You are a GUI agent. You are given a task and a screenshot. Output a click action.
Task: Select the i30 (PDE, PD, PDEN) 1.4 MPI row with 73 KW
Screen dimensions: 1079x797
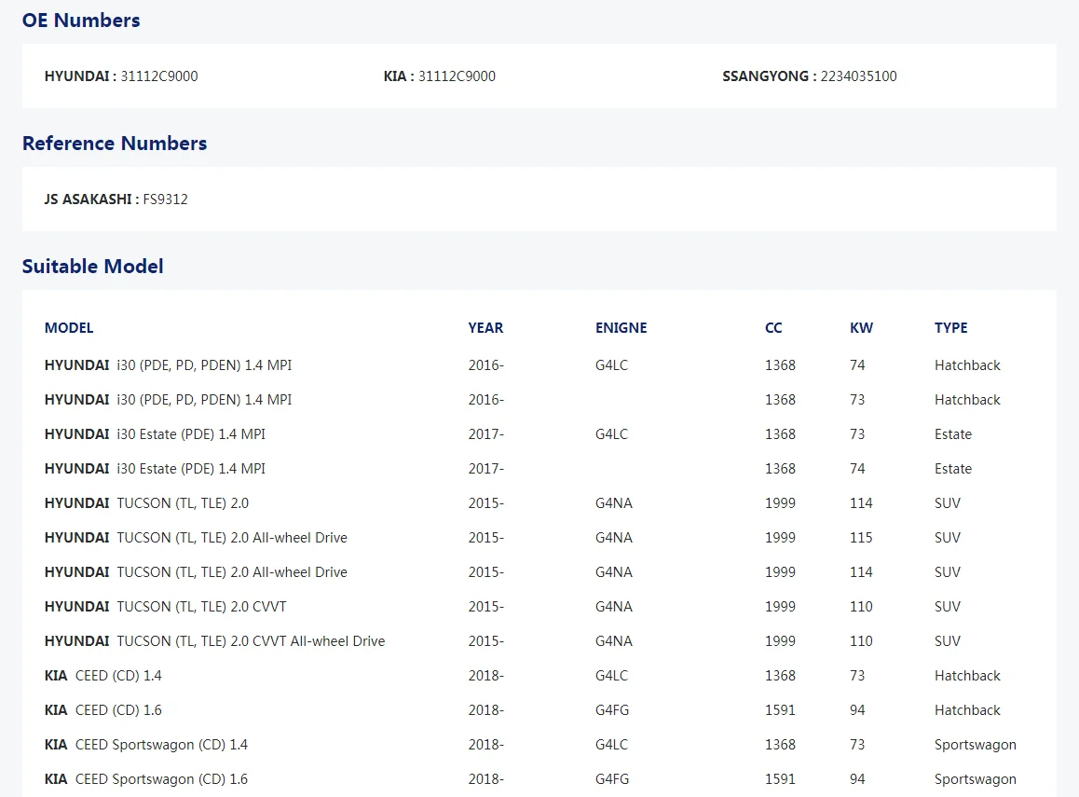click(539, 400)
